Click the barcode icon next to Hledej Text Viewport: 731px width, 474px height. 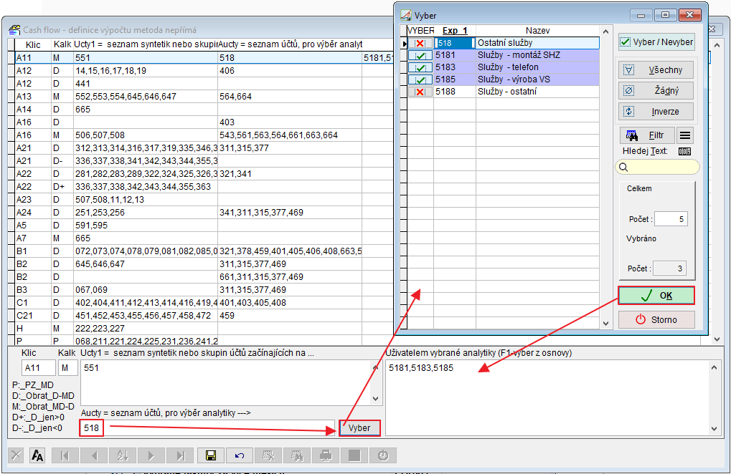tap(684, 151)
